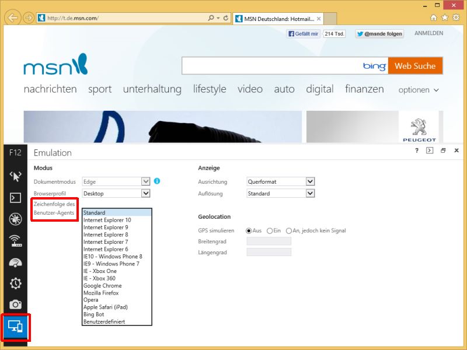Viewport: 467px width, 350px height.
Task: Open the nachrichten section
Action: 50,89
